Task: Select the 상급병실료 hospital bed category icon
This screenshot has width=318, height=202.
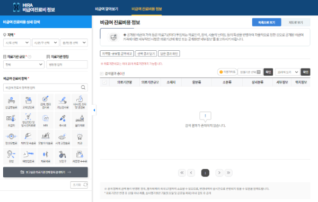Action: (x=11, y=102)
